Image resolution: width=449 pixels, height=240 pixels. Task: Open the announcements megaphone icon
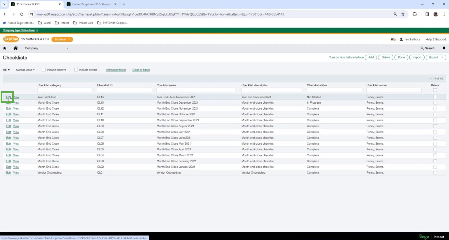[x=393, y=39]
